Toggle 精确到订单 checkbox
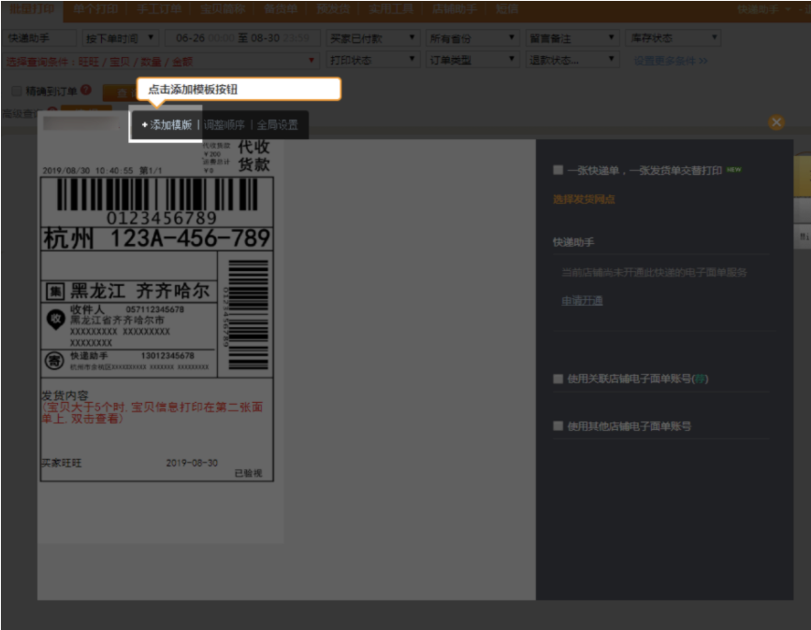 (17, 92)
